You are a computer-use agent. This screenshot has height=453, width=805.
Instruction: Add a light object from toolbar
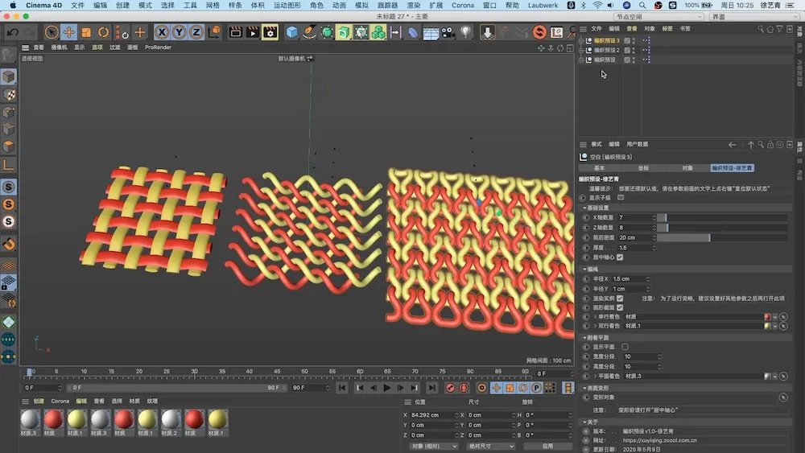pos(466,32)
